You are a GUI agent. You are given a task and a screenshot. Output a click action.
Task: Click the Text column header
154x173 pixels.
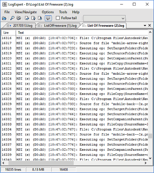(82, 33)
